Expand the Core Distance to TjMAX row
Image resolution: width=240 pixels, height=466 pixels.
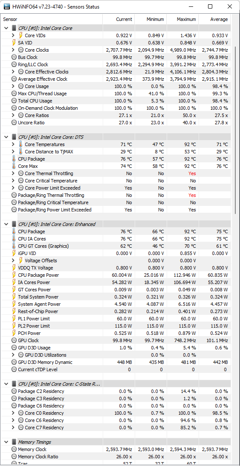(x=13, y=152)
